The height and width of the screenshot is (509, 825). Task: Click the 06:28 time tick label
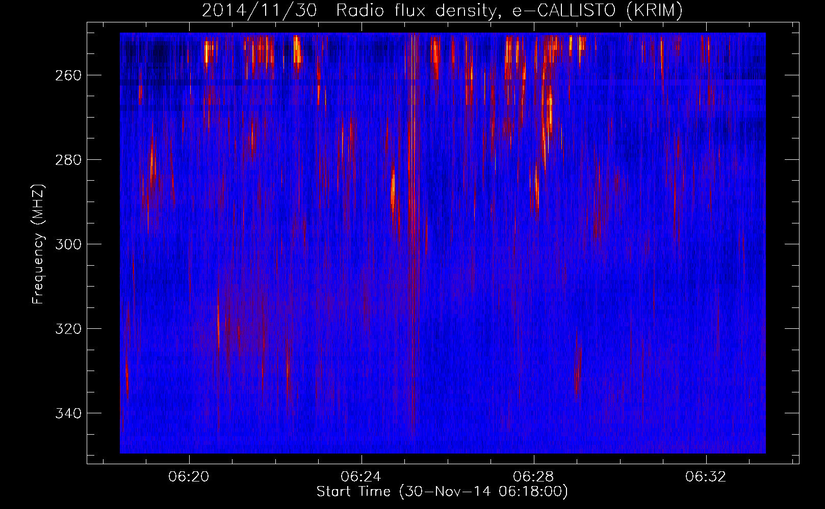click(534, 477)
